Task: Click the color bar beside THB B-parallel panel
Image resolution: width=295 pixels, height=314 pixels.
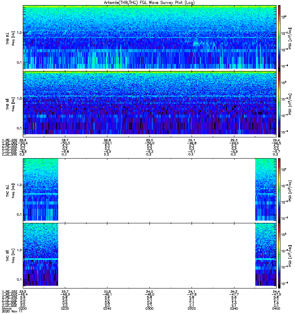Action: [279, 103]
